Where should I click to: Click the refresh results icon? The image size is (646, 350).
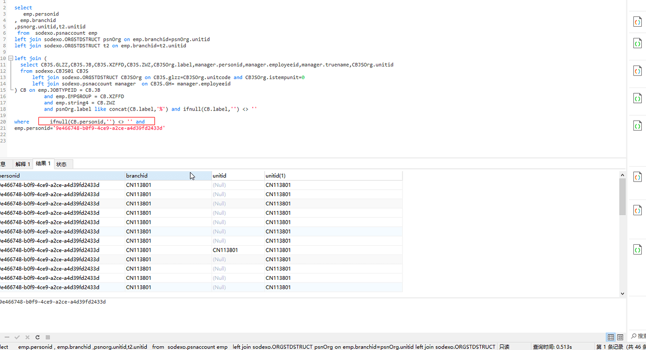[x=37, y=337]
